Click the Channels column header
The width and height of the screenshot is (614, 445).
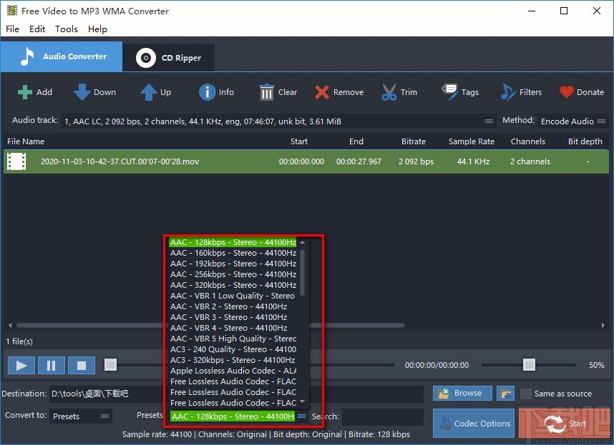(x=528, y=141)
